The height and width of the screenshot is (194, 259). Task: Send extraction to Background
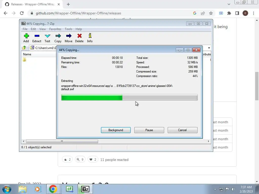pyautogui.click(x=116, y=130)
